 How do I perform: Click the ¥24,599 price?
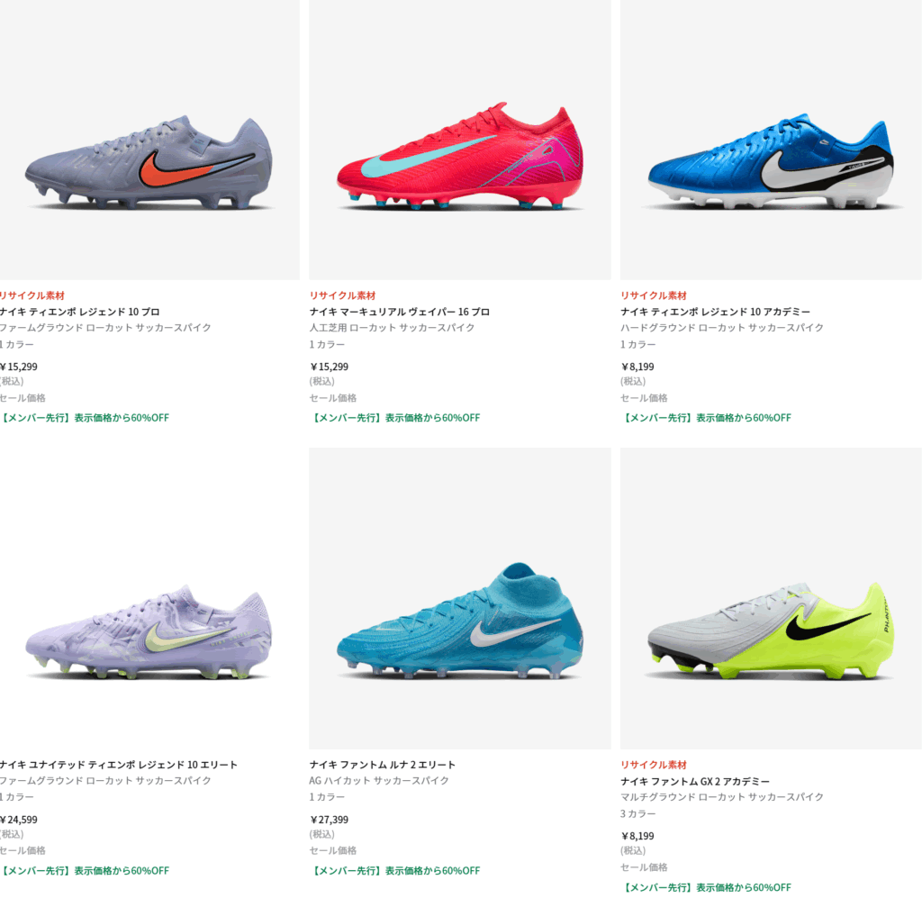click(19, 820)
